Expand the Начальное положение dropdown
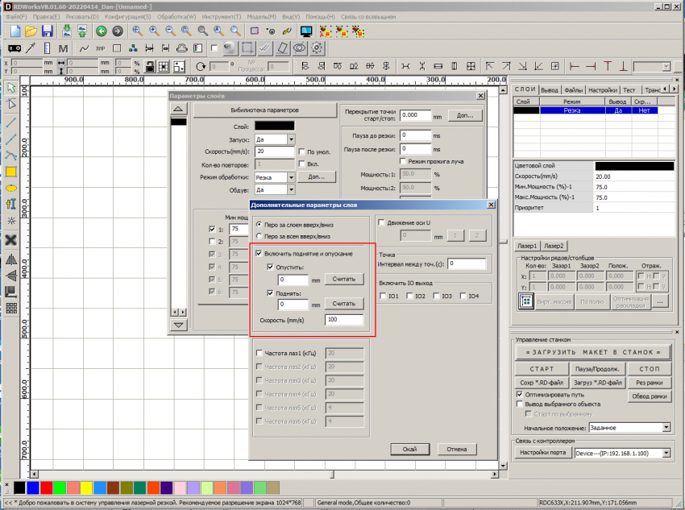Viewport: 685px width, 510px height. [x=667, y=428]
